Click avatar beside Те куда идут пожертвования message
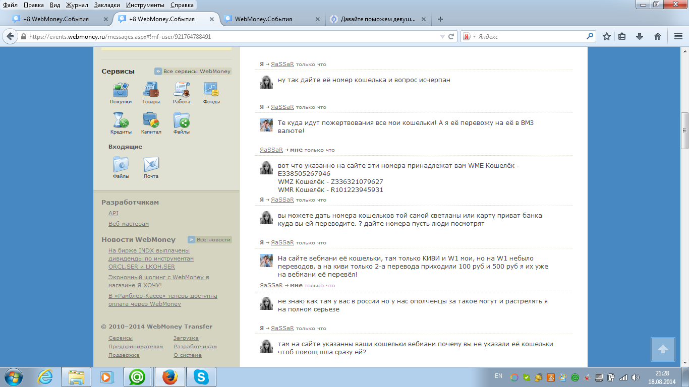Image resolution: width=689 pixels, height=387 pixels. [266, 125]
